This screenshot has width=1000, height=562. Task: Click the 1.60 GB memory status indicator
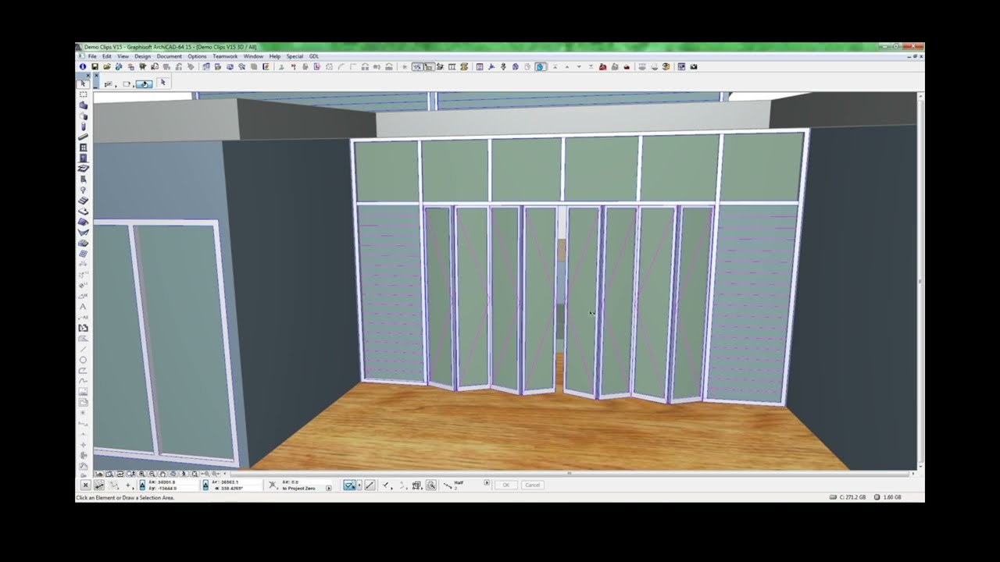tap(888, 497)
